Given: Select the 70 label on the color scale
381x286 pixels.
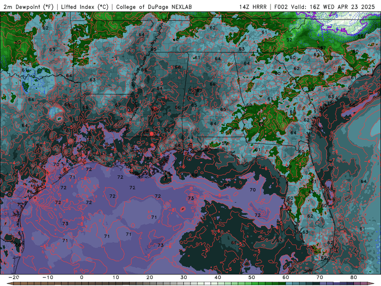Looking at the screenshot, I should (x=320, y=277).
